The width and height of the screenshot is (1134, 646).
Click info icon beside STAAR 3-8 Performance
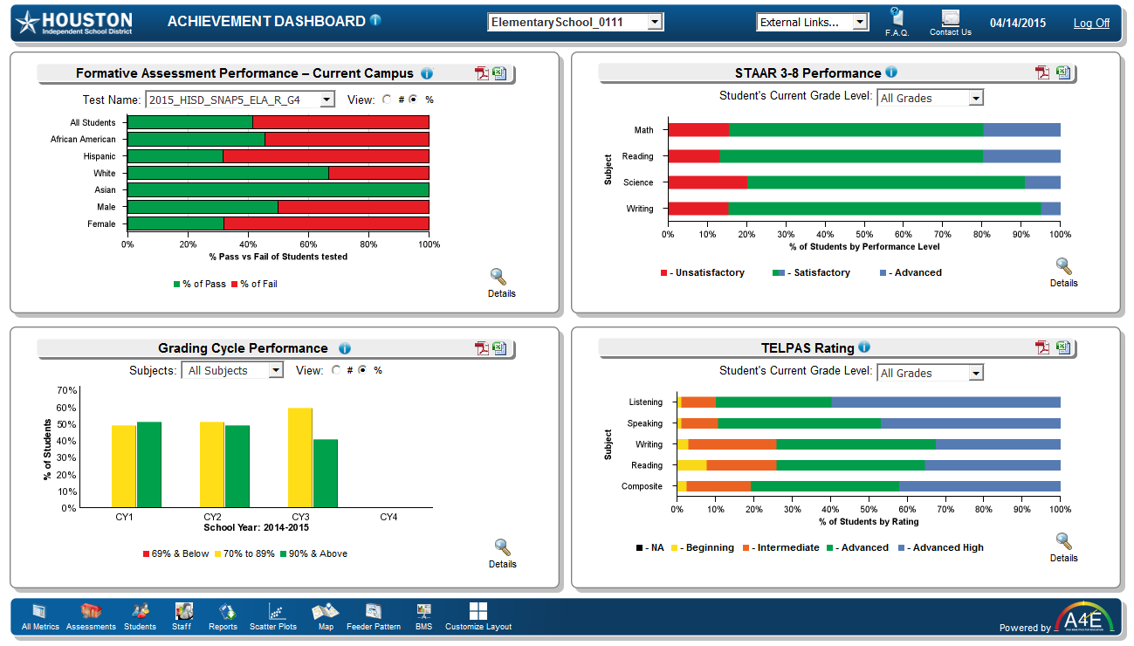pos(891,72)
